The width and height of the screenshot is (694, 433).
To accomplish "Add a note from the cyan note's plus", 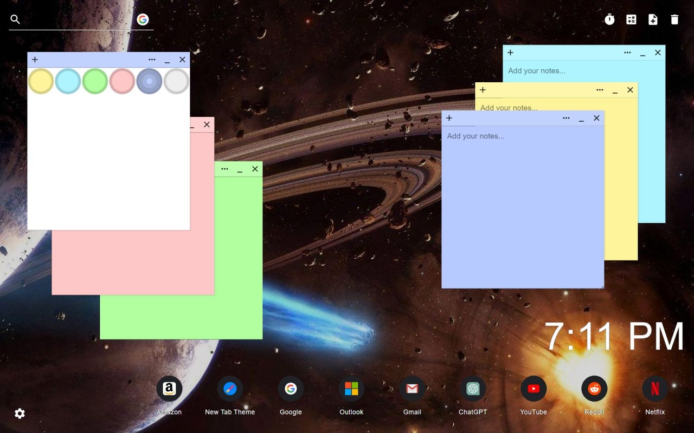I will (x=510, y=53).
